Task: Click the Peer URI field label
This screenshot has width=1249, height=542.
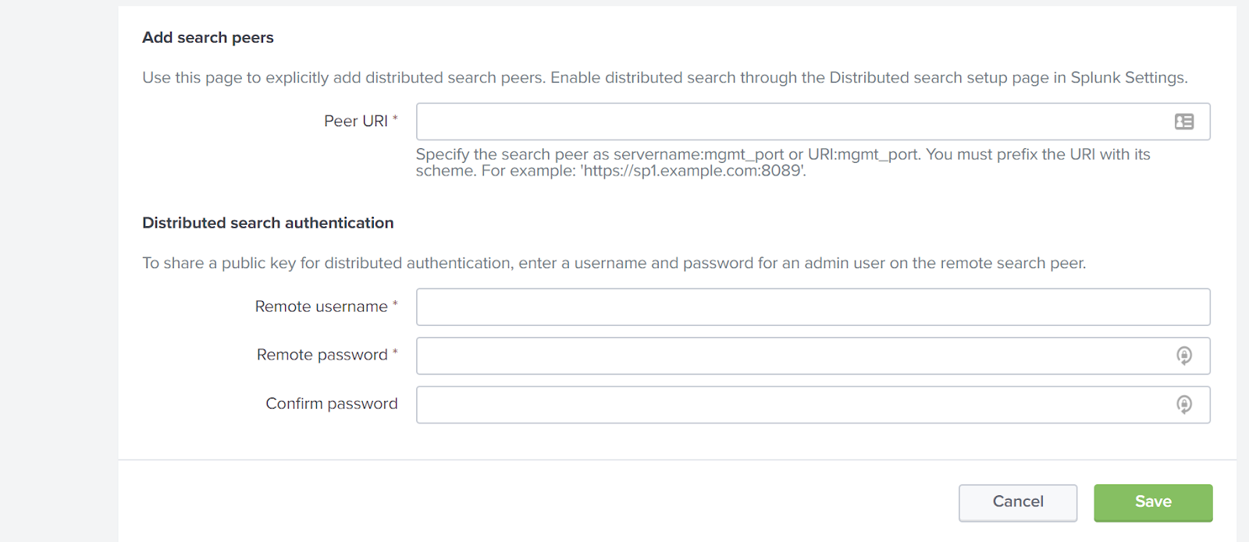Action: [356, 121]
